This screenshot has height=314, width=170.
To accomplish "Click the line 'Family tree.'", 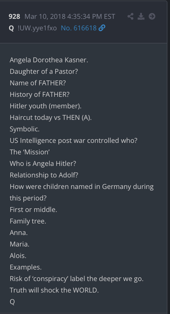I will pos(28,221).
